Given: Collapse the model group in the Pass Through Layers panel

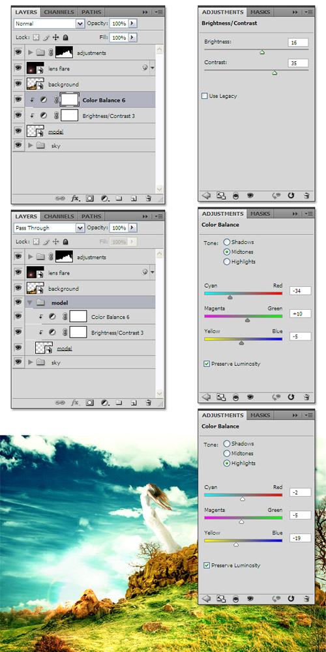Looking at the screenshot, I should 29,303.
